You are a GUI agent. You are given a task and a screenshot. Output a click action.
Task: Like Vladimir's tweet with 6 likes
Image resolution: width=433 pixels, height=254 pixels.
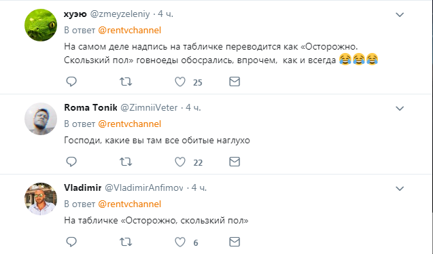coord(180,242)
